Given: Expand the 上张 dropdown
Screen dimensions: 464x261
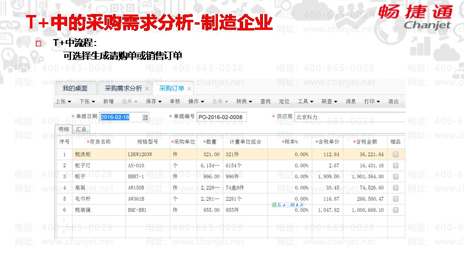Looking at the screenshot, I should pos(63,101).
